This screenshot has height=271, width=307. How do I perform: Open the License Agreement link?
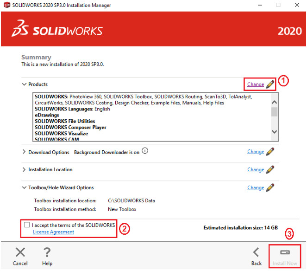(53, 232)
